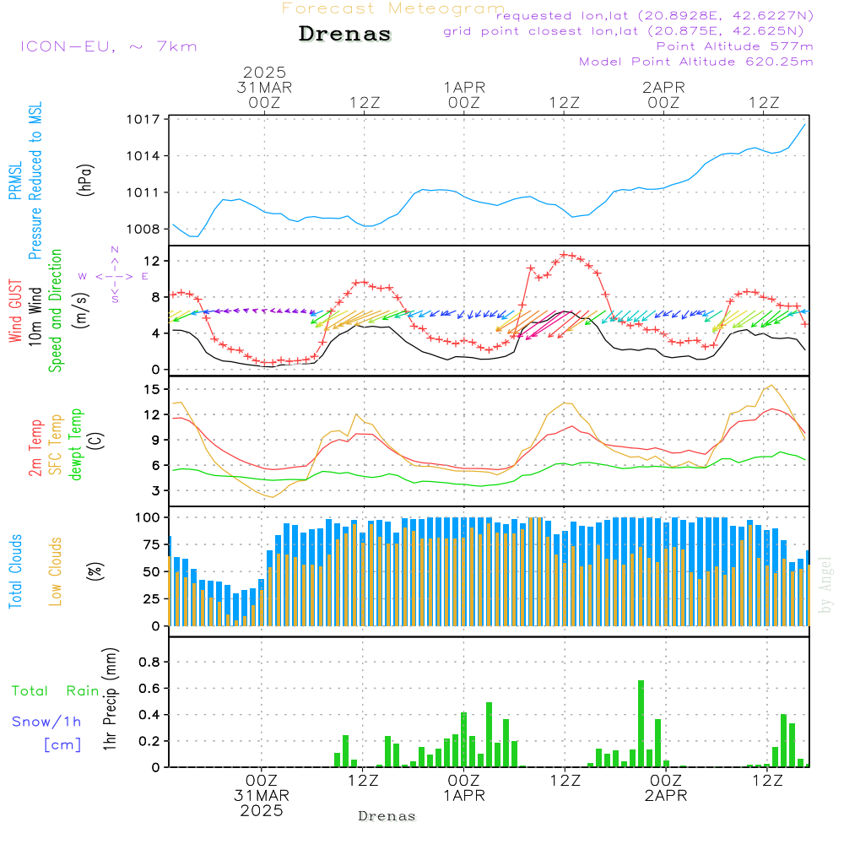The height and width of the screenshot is (844, 844).
Task: Select the orange "Low Clouds" legend label
Action: pos(56,571)
